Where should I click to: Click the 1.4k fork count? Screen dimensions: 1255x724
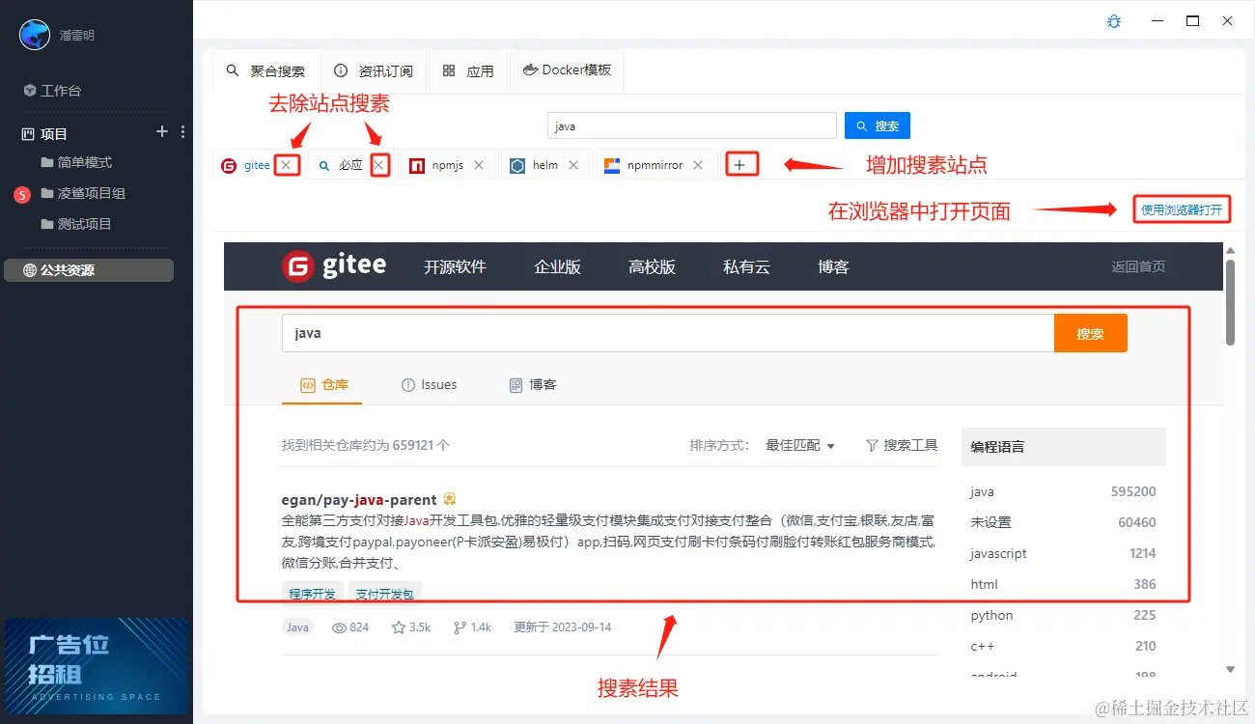[x=473, y=627]
